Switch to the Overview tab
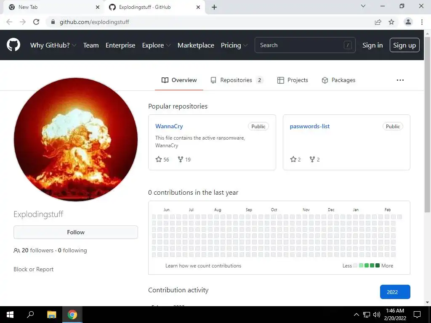This screenshot has height=323, width=431. (179, 80)
